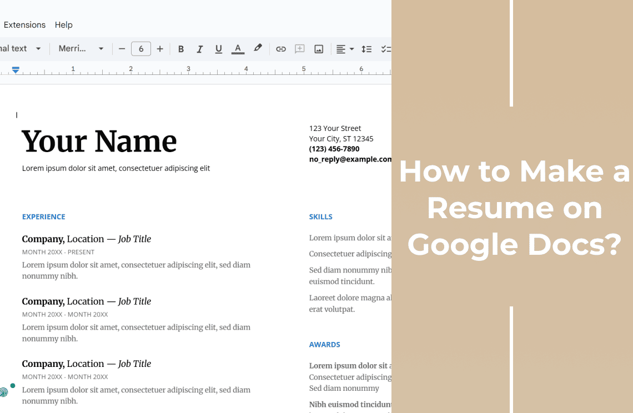Click the no_reply@example.com email text
The image size is (633, 413).
[350, 159]
